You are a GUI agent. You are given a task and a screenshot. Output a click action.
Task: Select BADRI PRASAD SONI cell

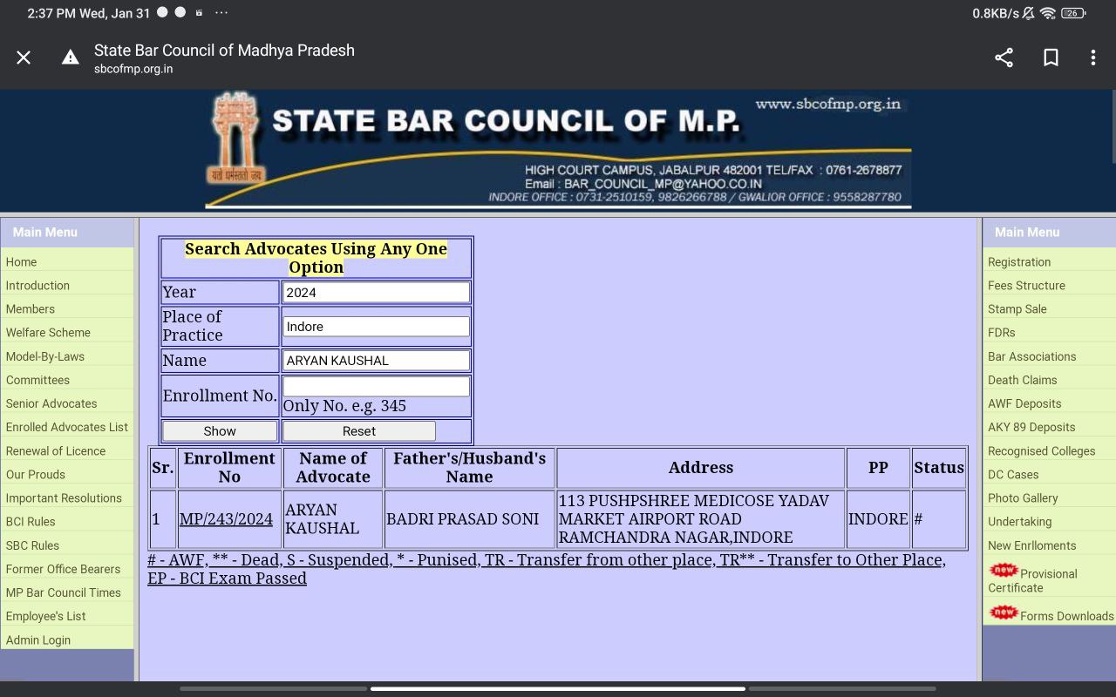point(469,519)
